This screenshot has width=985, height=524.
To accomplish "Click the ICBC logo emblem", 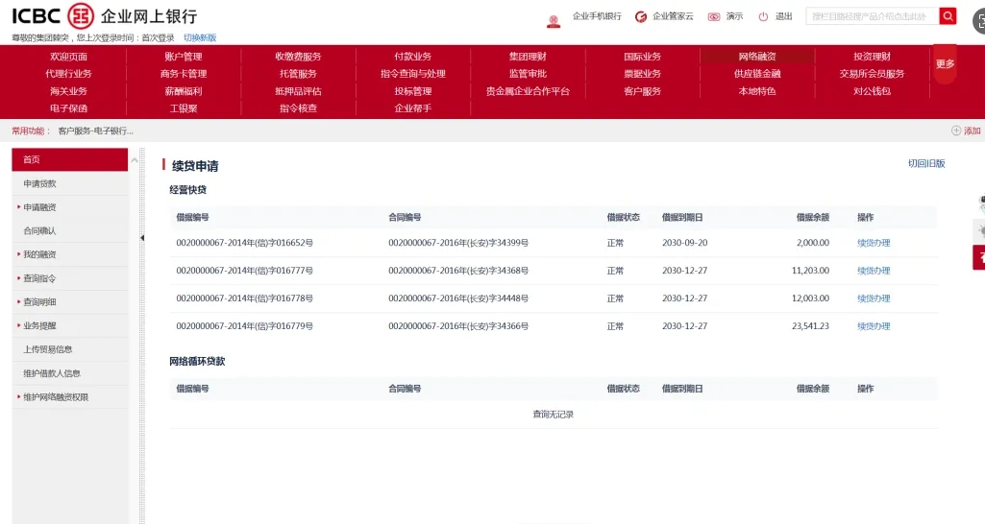I will 81,15.
